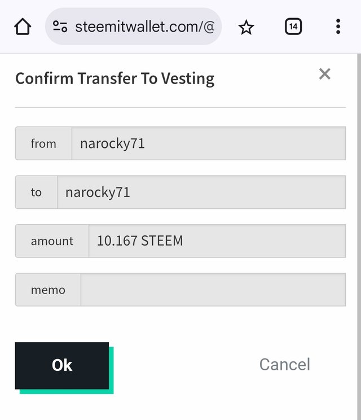Click the steemitwallet.com address bar
The height and width of the screenshot is (420, 361).
coord(133,27)
